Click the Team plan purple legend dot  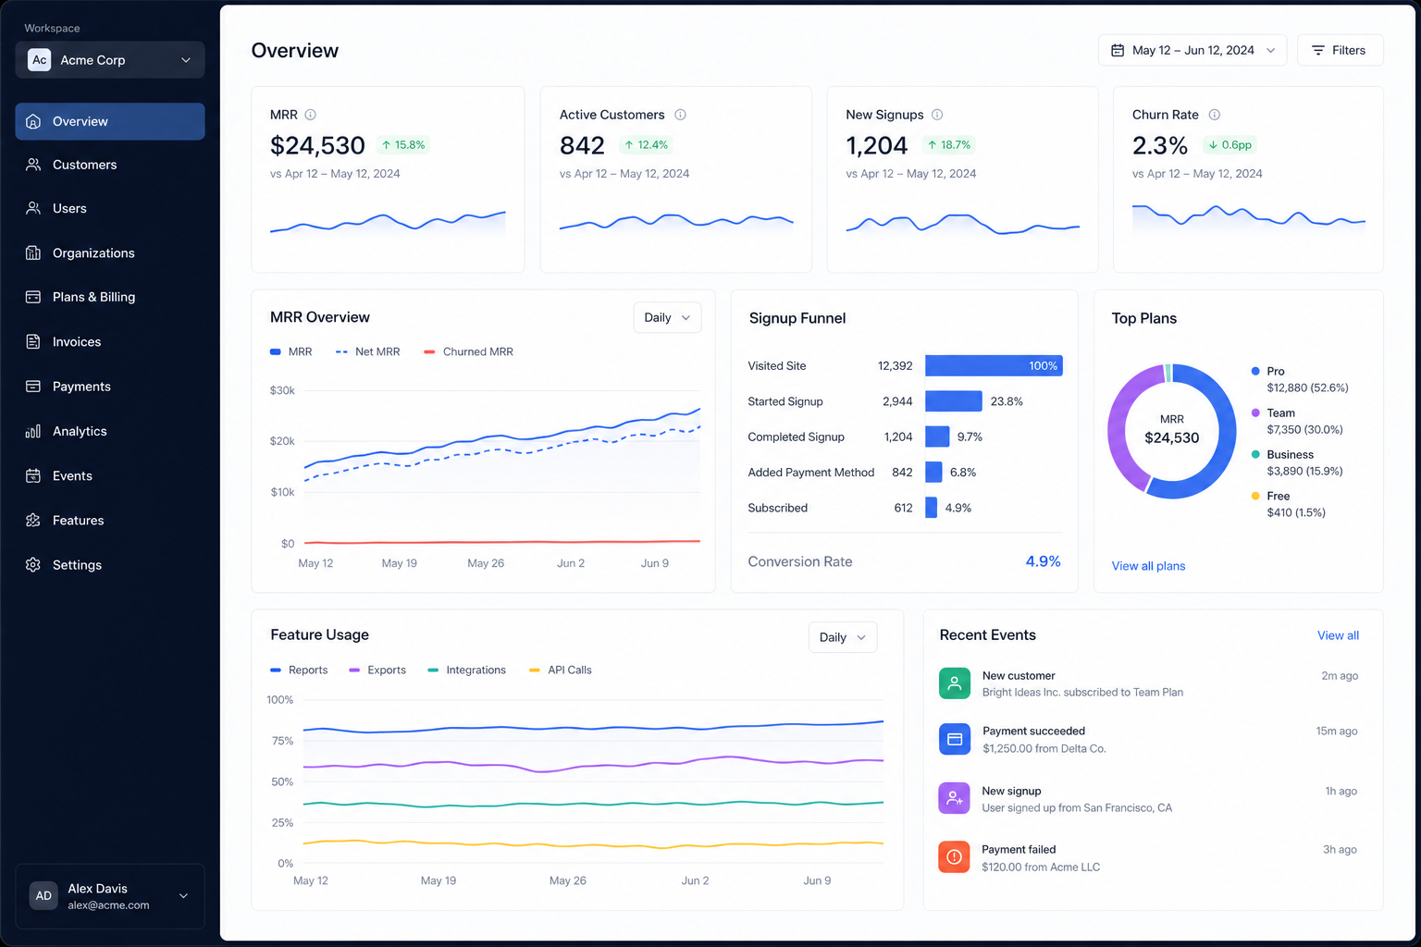(1255, 412)
